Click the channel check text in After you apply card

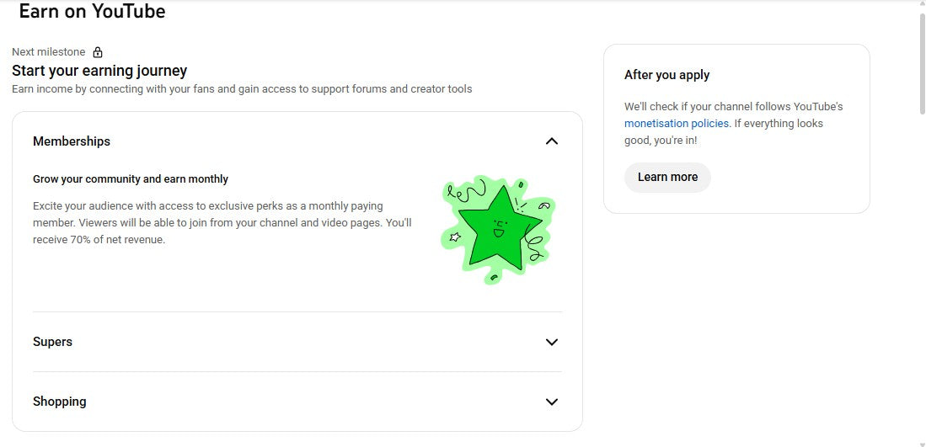point(733,107)
